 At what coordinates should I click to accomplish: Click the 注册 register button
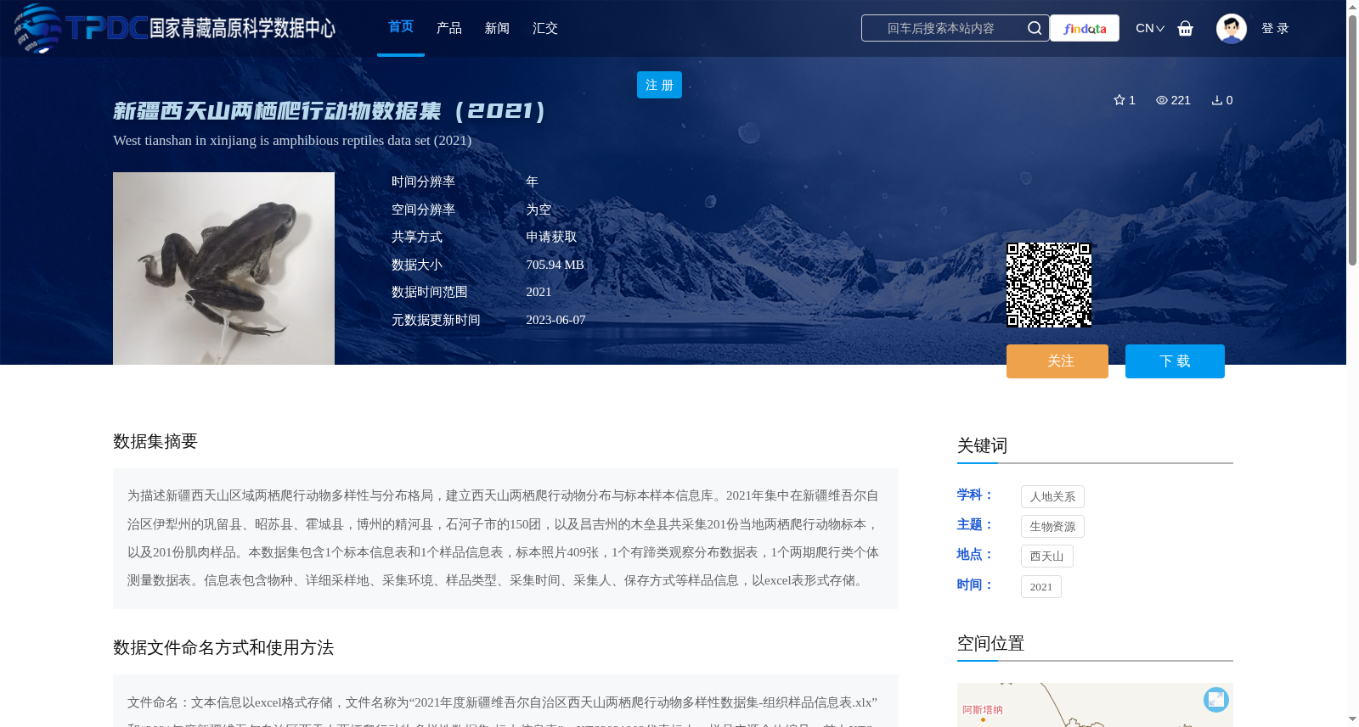(x=659, y=85)
